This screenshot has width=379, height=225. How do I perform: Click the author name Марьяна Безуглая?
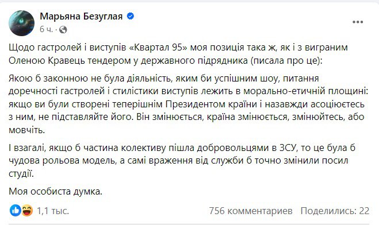click(x=81, y=17)
